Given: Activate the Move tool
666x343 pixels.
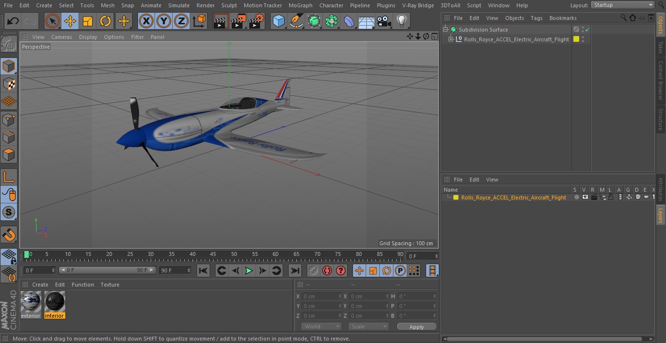Looking at the screenshot, I should [x=70, y=21].
